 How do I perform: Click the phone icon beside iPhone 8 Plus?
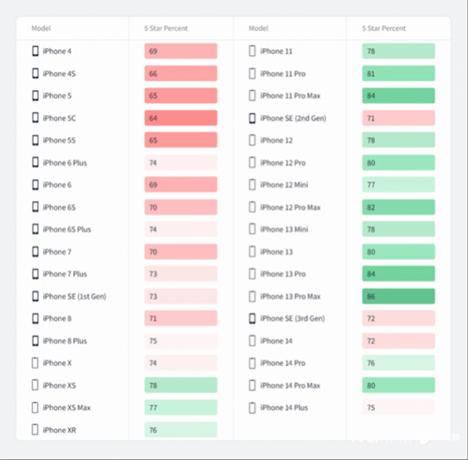pyautogui.click(x=35, y=341)
